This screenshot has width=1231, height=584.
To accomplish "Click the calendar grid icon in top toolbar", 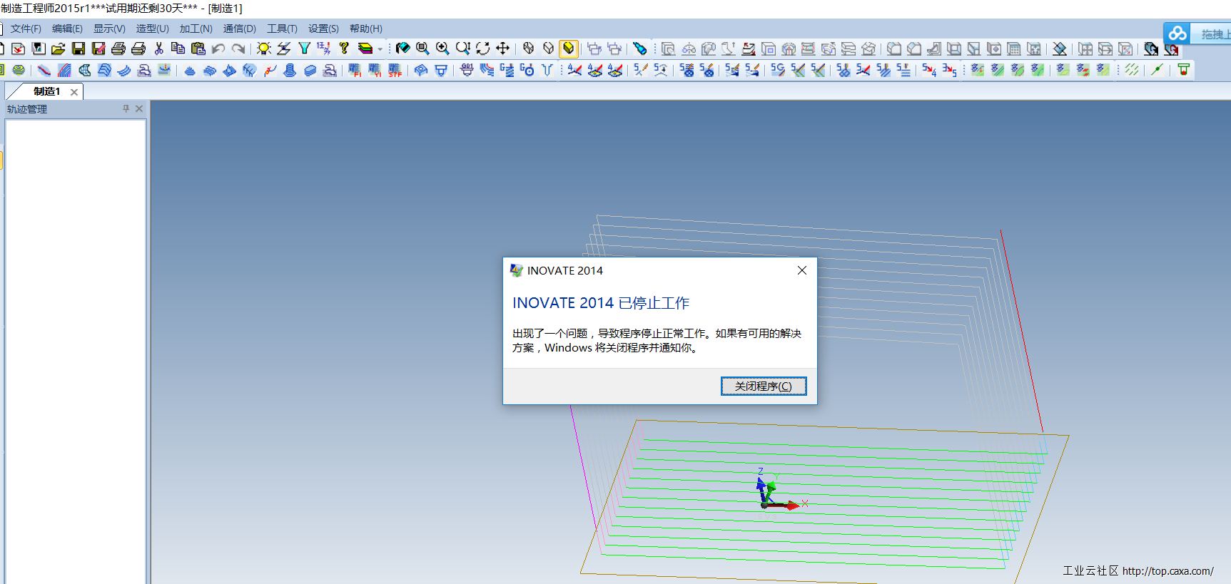I will (x=1014, y=48).
